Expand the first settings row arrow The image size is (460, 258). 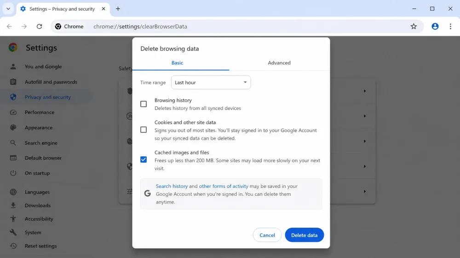[x=365, y=91]
